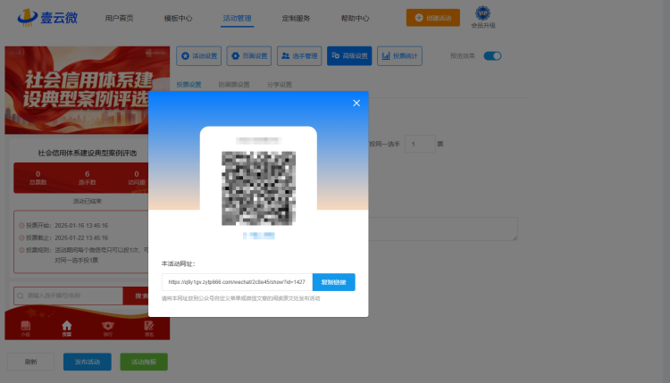The image size is (670, 383).
Task: Open the 活动设置 toolbar button
Action: click(198, 56)
